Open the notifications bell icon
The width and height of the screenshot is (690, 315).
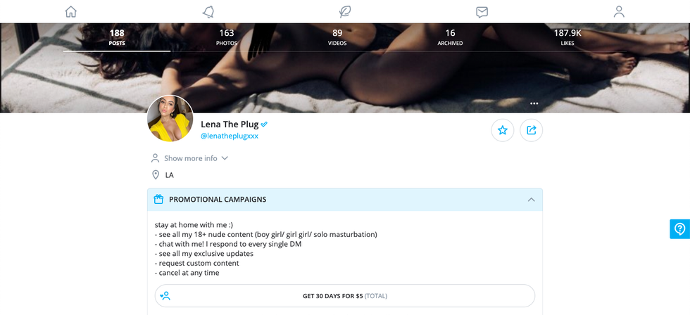coord(208,11)
